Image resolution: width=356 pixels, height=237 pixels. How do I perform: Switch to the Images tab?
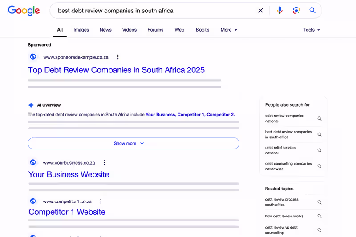tap(81, 30)
